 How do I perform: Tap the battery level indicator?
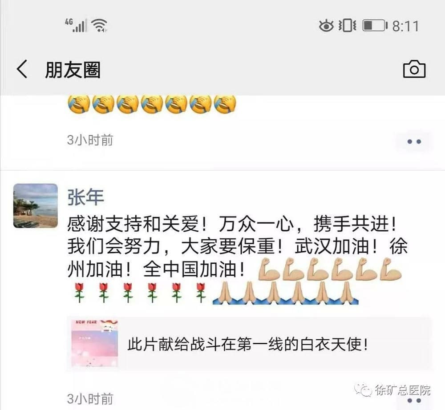pos(375,25)
